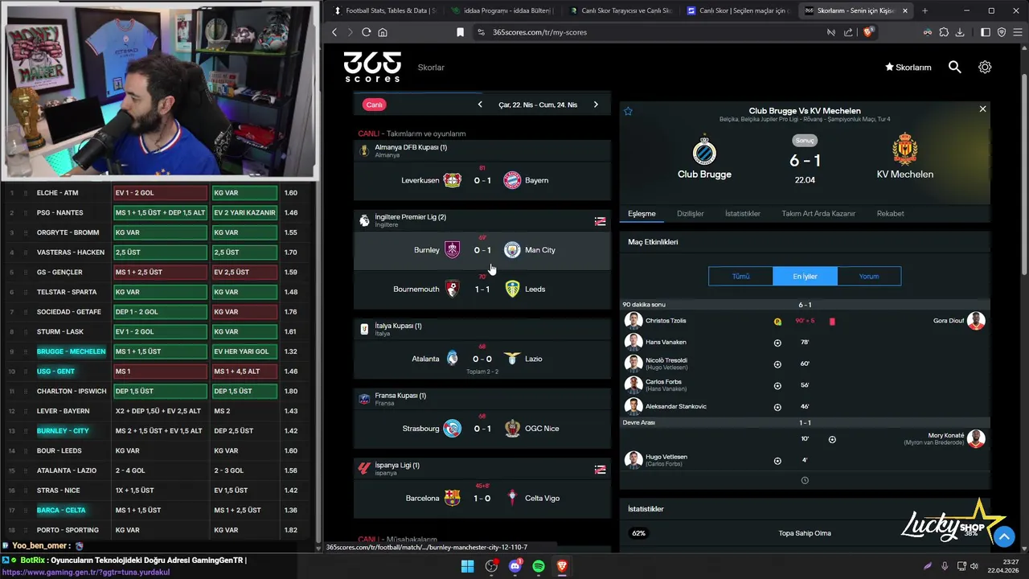Open the Almanya DFB Kupası competition header
Image resolution: width=1029 pixels, height=579 pixels.
[x=482, y=150]
